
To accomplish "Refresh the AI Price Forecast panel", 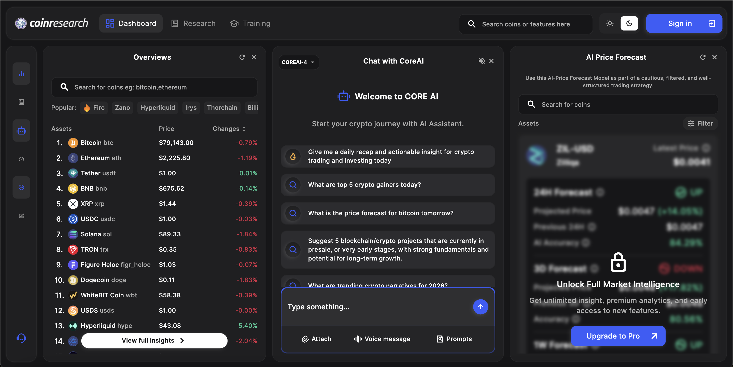I will [703, 57].
